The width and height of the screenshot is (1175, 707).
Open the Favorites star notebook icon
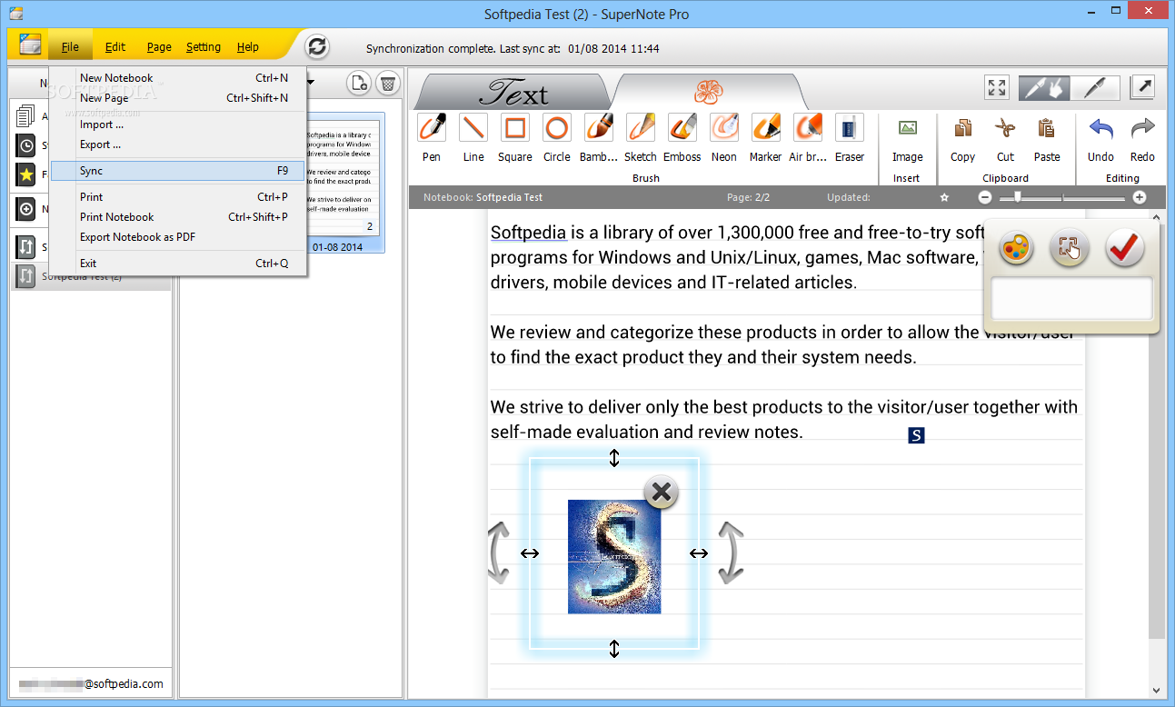tap(26, 174)
